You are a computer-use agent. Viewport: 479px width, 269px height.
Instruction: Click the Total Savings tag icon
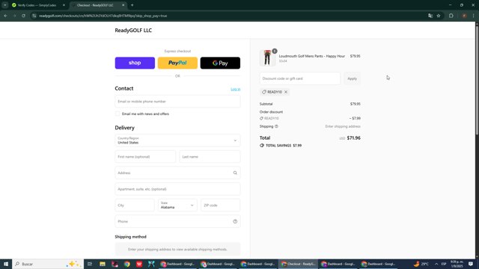pyautogui.click(x=262, y=146)
